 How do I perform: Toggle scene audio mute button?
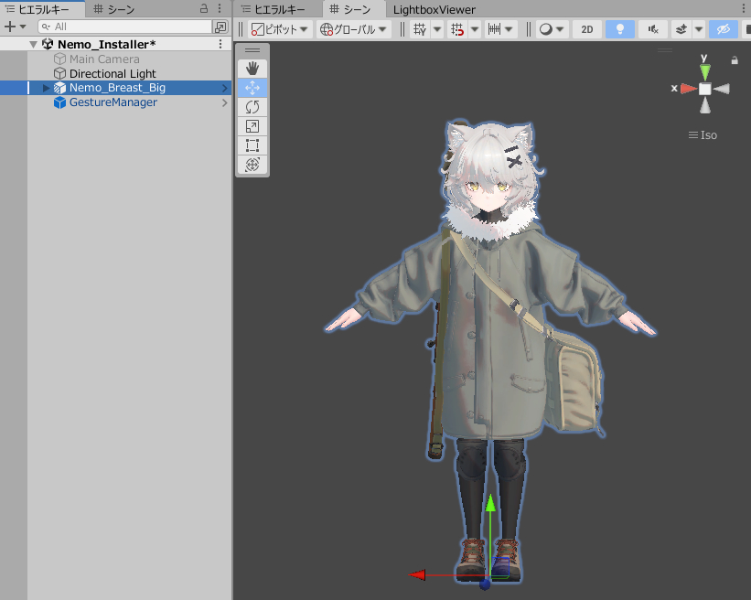(653, 29)
